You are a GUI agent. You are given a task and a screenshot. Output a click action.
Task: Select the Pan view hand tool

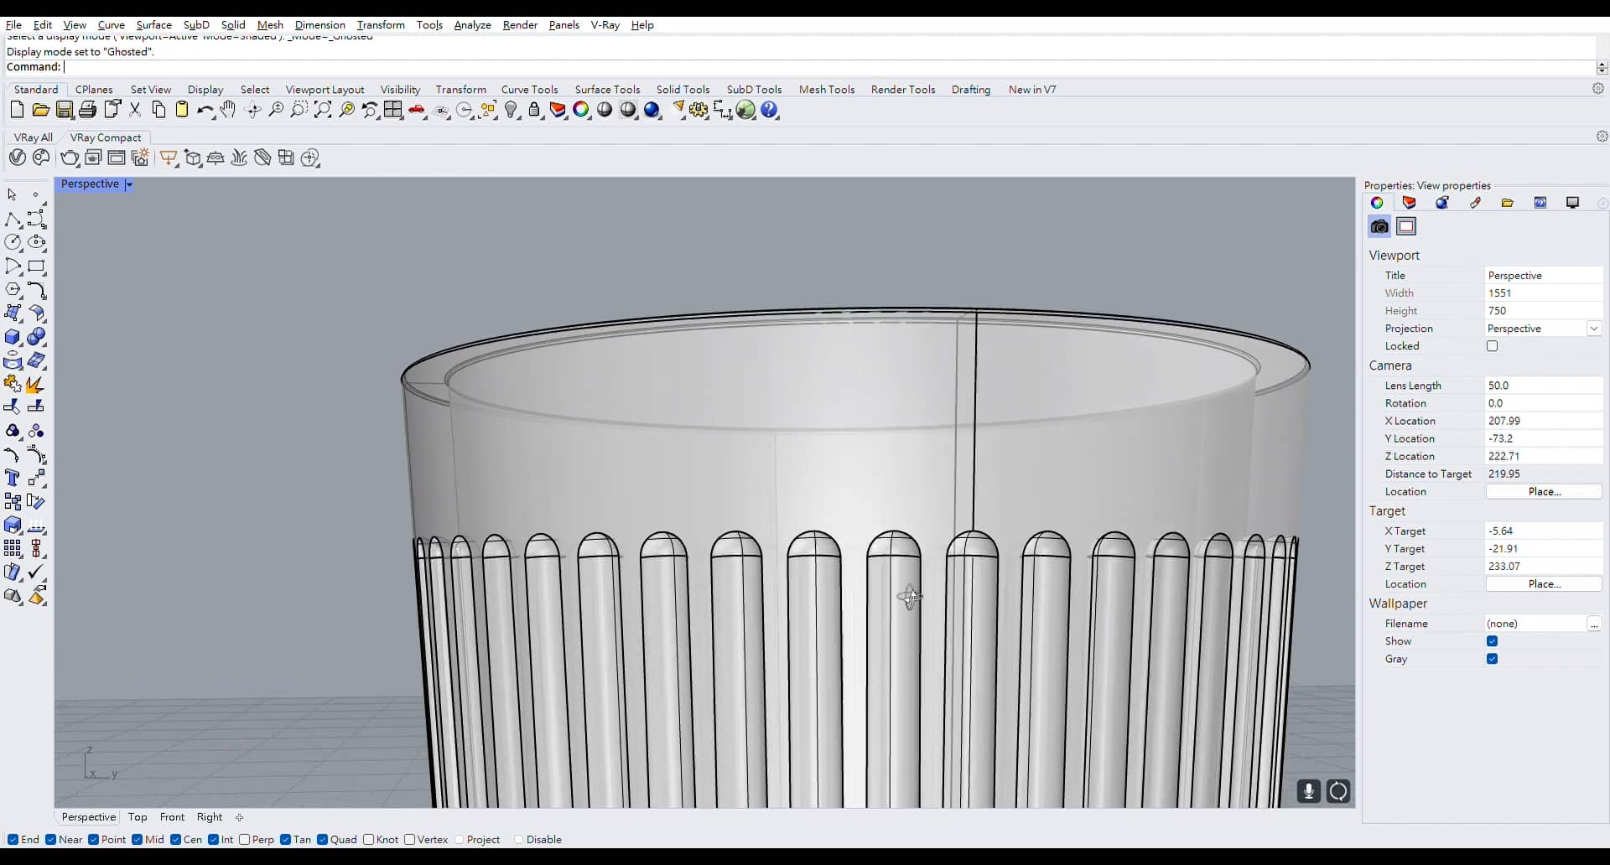click(x=228, y=110)
